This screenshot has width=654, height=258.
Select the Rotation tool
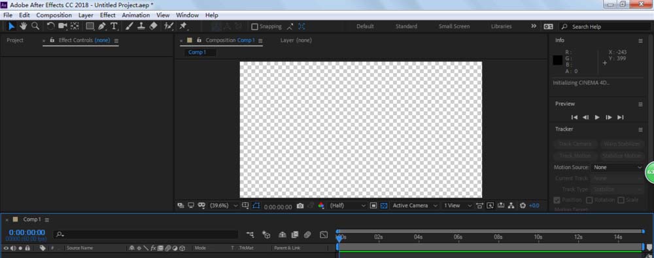pyautogui.click(x=50, y=26)
